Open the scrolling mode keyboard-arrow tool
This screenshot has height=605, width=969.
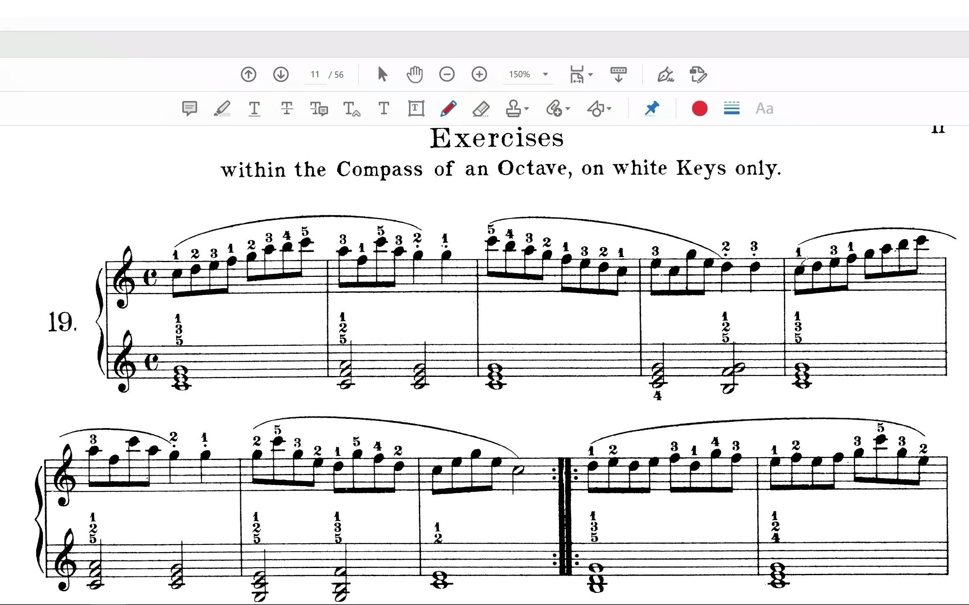618,74
